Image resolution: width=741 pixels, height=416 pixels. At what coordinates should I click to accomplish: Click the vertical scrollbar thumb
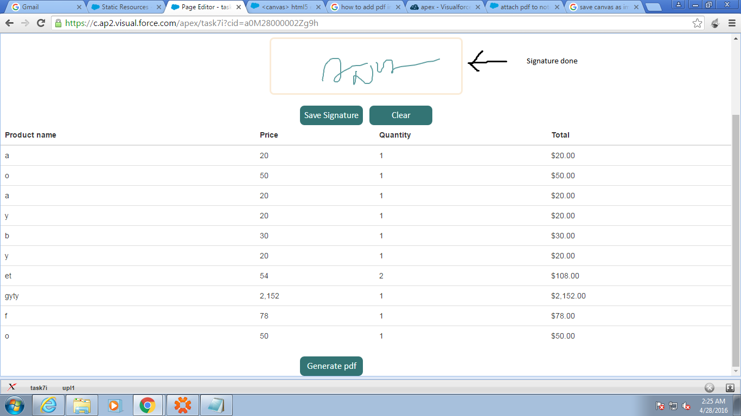[736, 240]
